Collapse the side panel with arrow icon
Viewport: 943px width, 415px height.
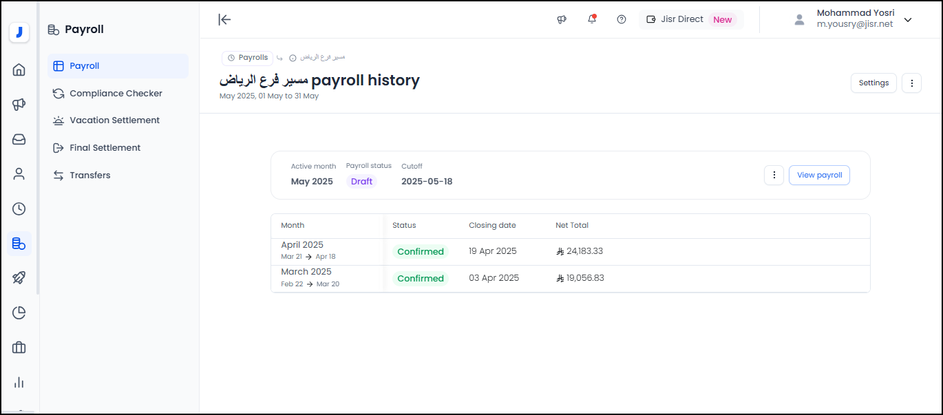point(224,19)
